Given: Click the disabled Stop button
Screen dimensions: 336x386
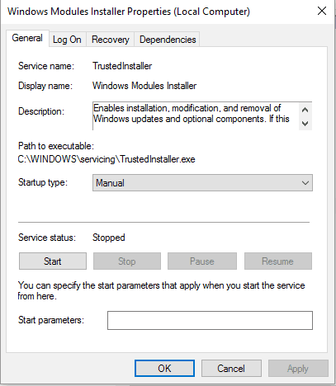Looking at the screenshot, I should 127,261.
